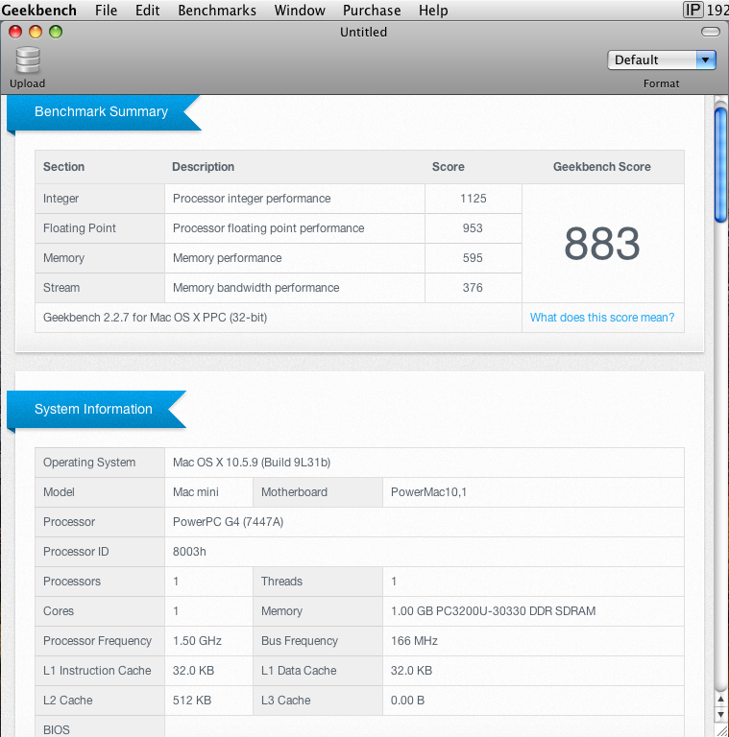Click the 'Untitled' window title
Image resolution: width=729 pixels, height=737 pixels.
pos(364,32)
